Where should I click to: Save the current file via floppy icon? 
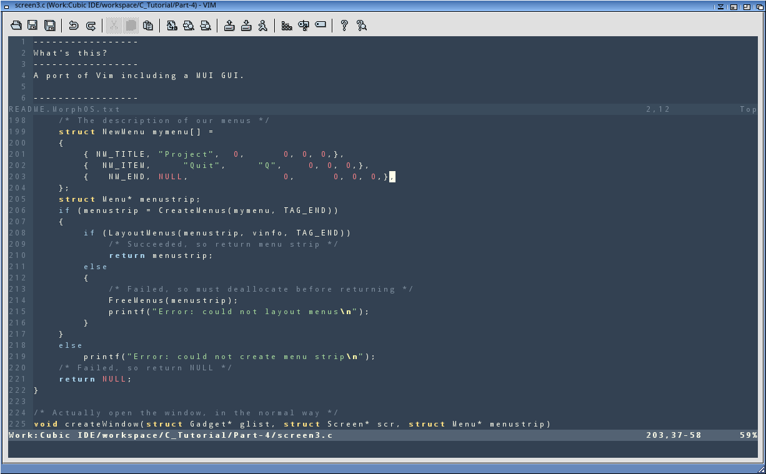(32, 26)
